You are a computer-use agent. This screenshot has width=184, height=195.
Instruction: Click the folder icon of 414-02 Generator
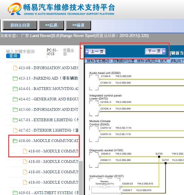(x=15, y=99)
